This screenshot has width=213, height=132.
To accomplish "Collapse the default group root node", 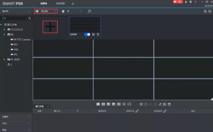I will coord(1,25).
